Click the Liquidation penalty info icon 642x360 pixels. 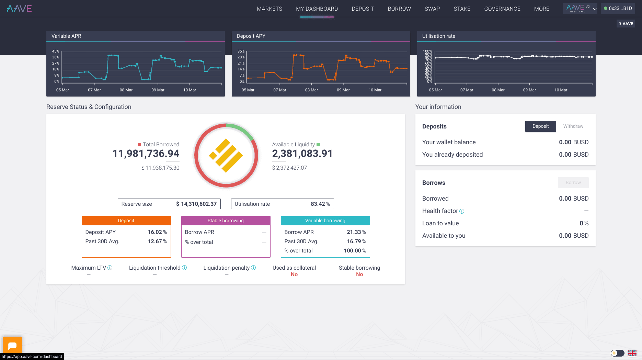pos(253,268)
